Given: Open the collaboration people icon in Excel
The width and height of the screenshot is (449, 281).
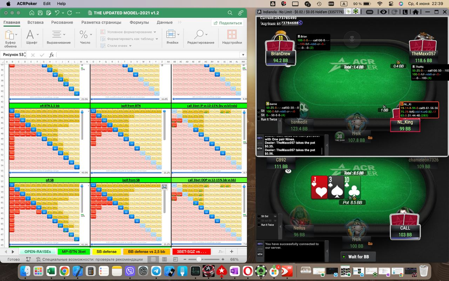Looking at the screenshot, I should pyautogui.click(x=241, y=13).
